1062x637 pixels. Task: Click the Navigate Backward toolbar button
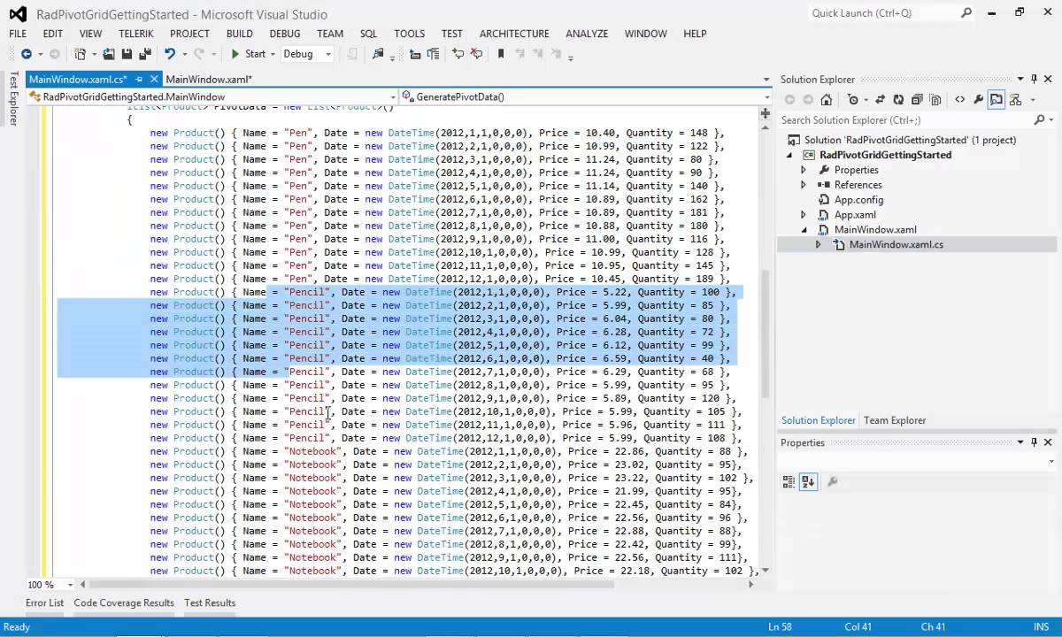(27, 54)
